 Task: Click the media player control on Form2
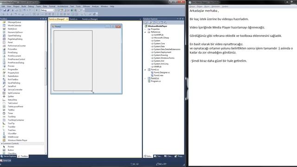pyautogui.click(x=73, y=61)
